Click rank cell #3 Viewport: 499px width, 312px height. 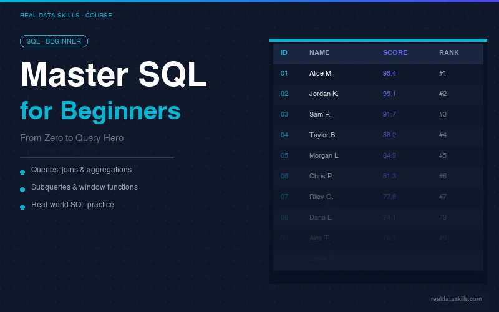443,115
